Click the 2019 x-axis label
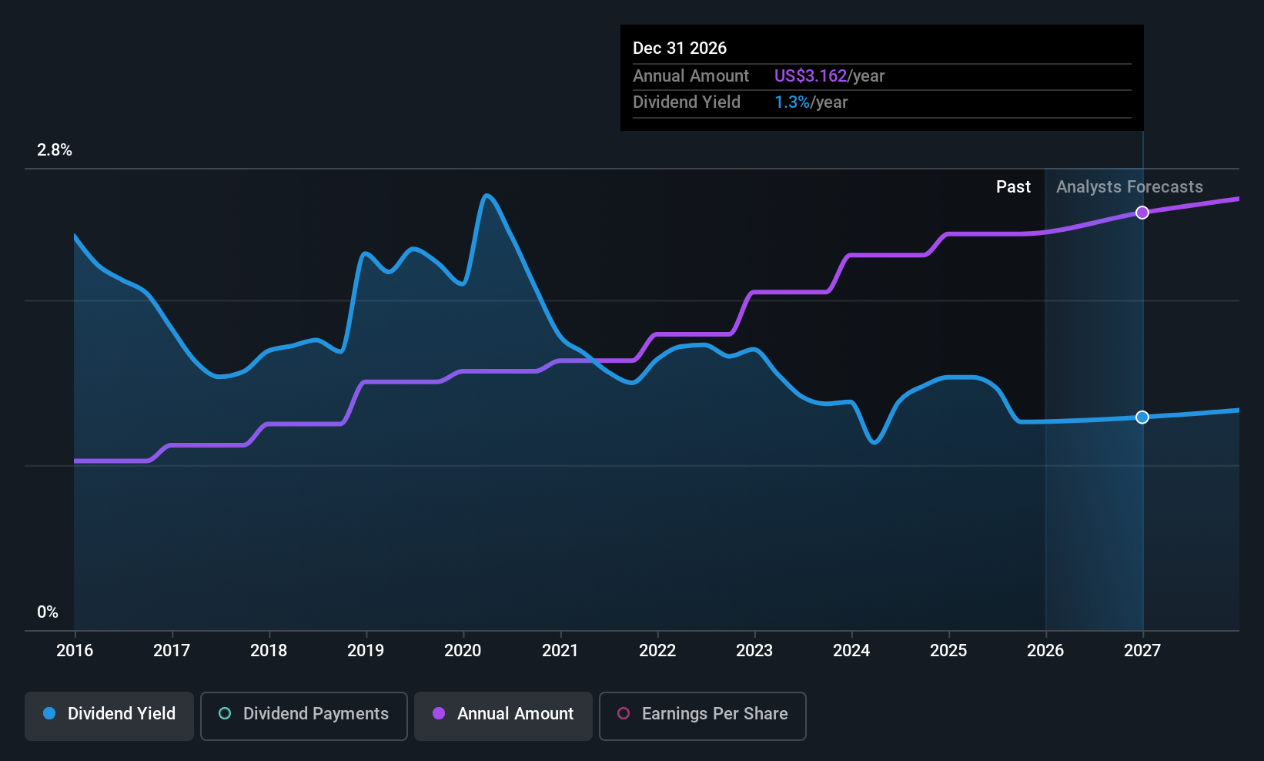The height and width of the screenshot is (761, 1264). pos(366,651)
